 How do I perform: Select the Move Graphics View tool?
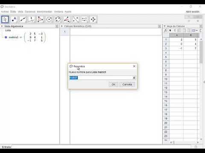pyautogui.click(x=93, y=20)
